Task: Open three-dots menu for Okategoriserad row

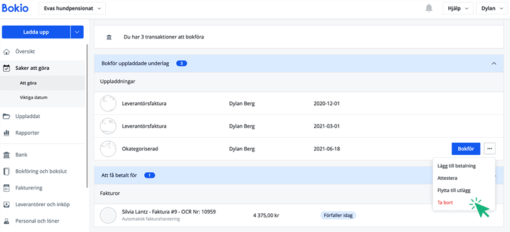Action: [489, 149]
